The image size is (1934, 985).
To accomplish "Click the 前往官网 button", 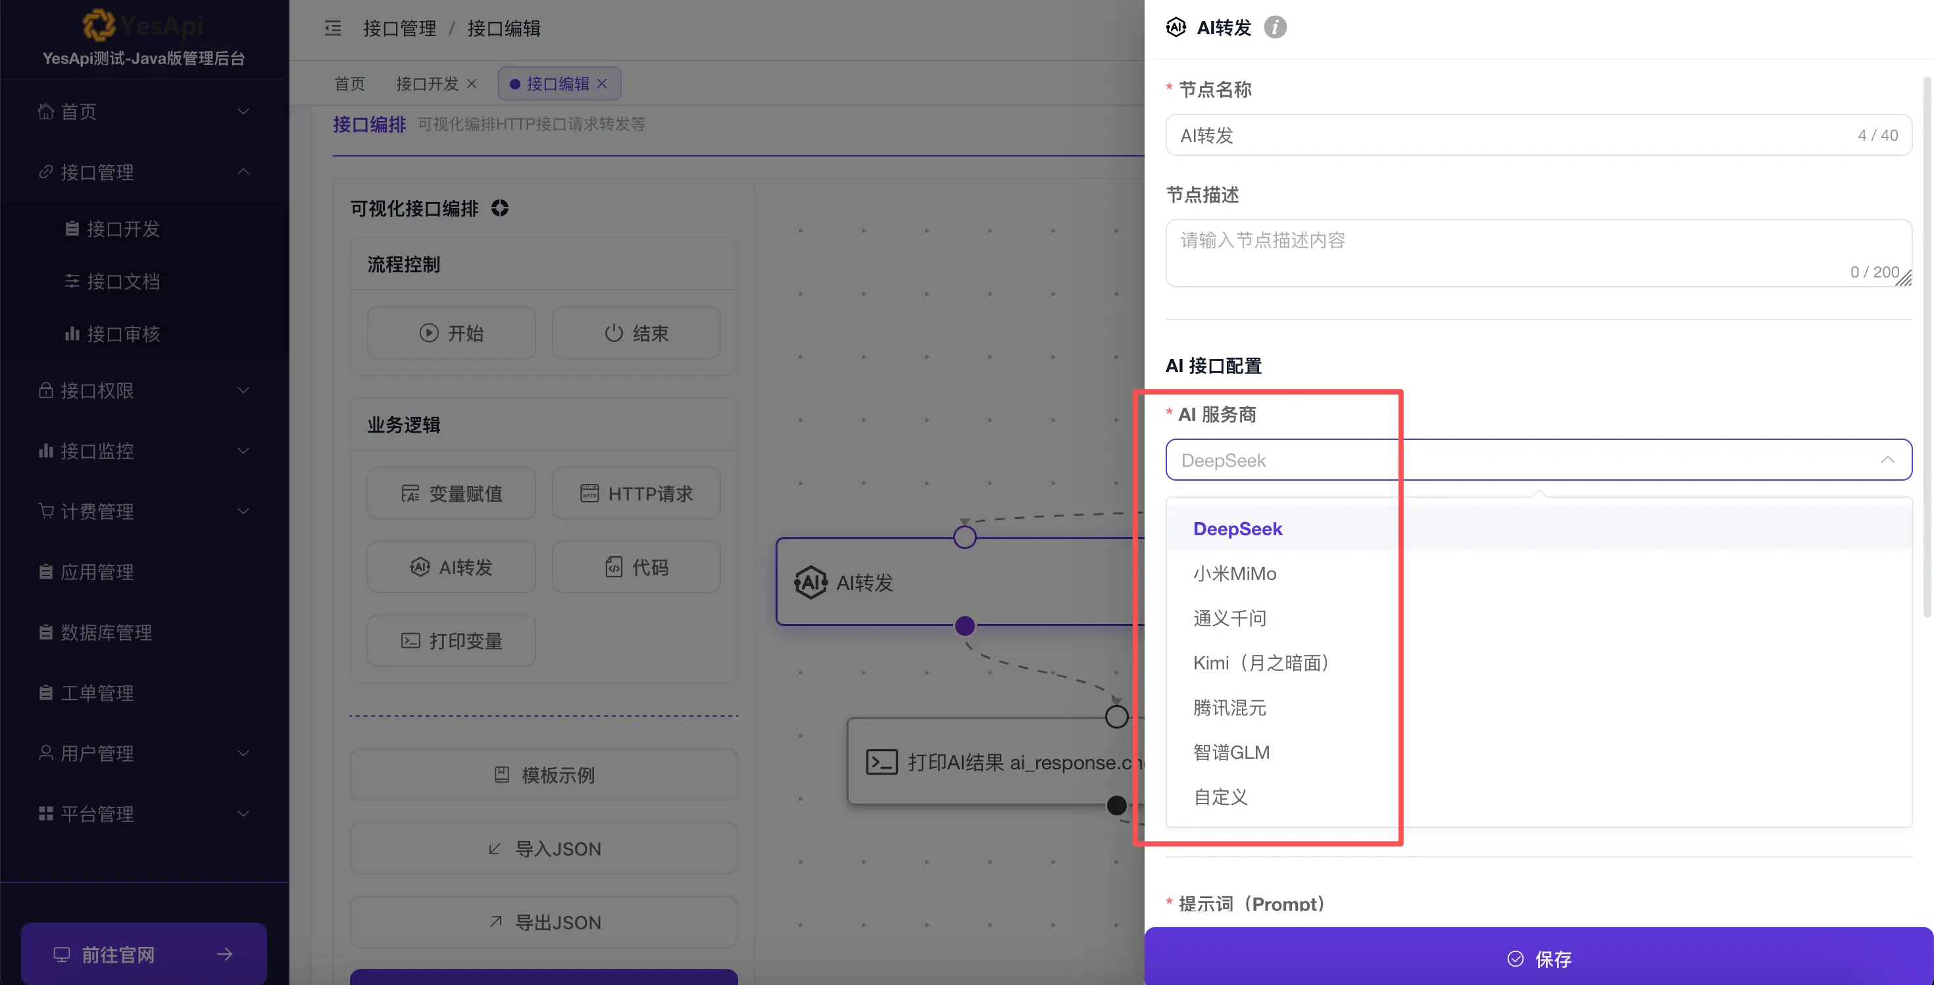I will [x=144, y=954].
